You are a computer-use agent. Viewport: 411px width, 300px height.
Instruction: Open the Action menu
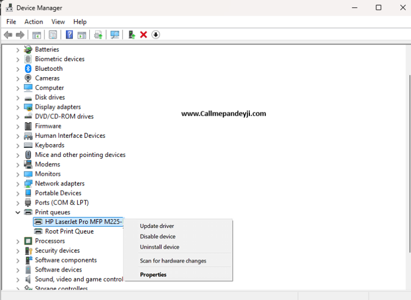coord(34,22)
